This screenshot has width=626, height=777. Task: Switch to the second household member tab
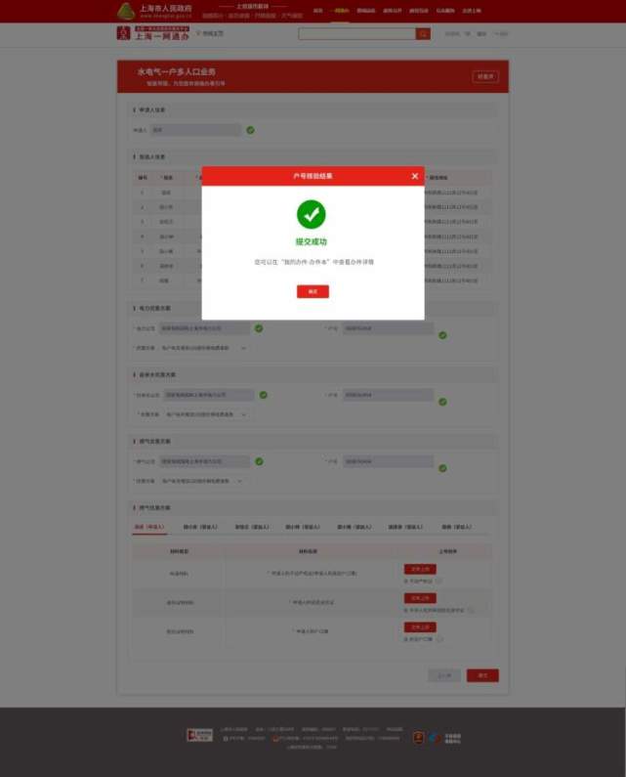tap(200, 527)
